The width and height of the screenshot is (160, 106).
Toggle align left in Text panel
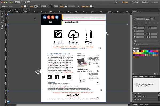coord(146,23)
